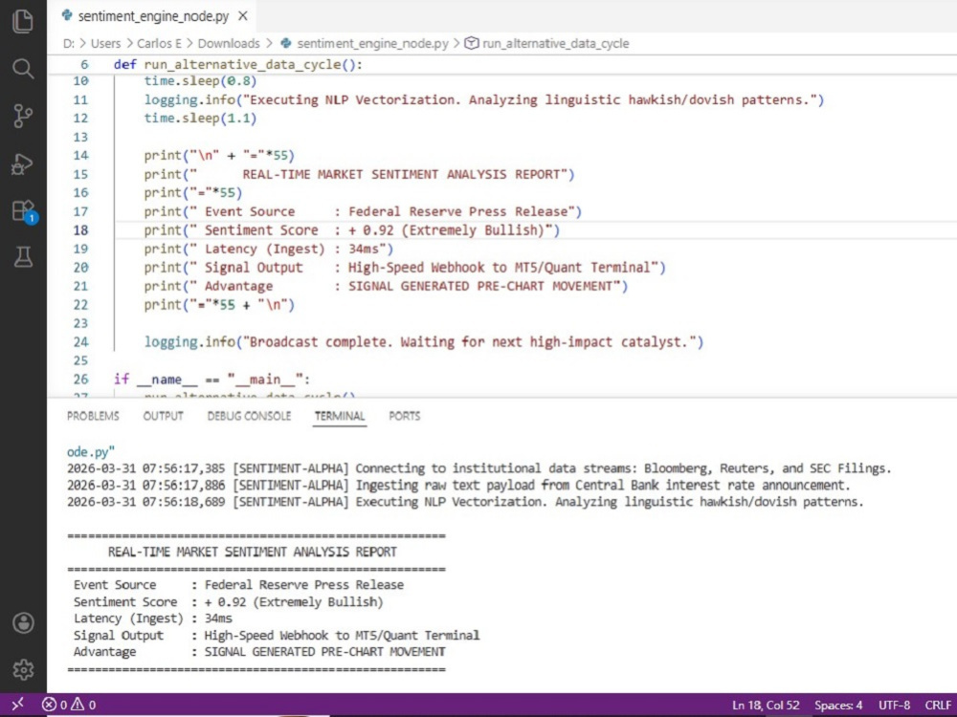The height and width of the screenshot is (717, 957).
Task: Switch to the DEBUG CONSOLE tab
Action: pos(249,416)
